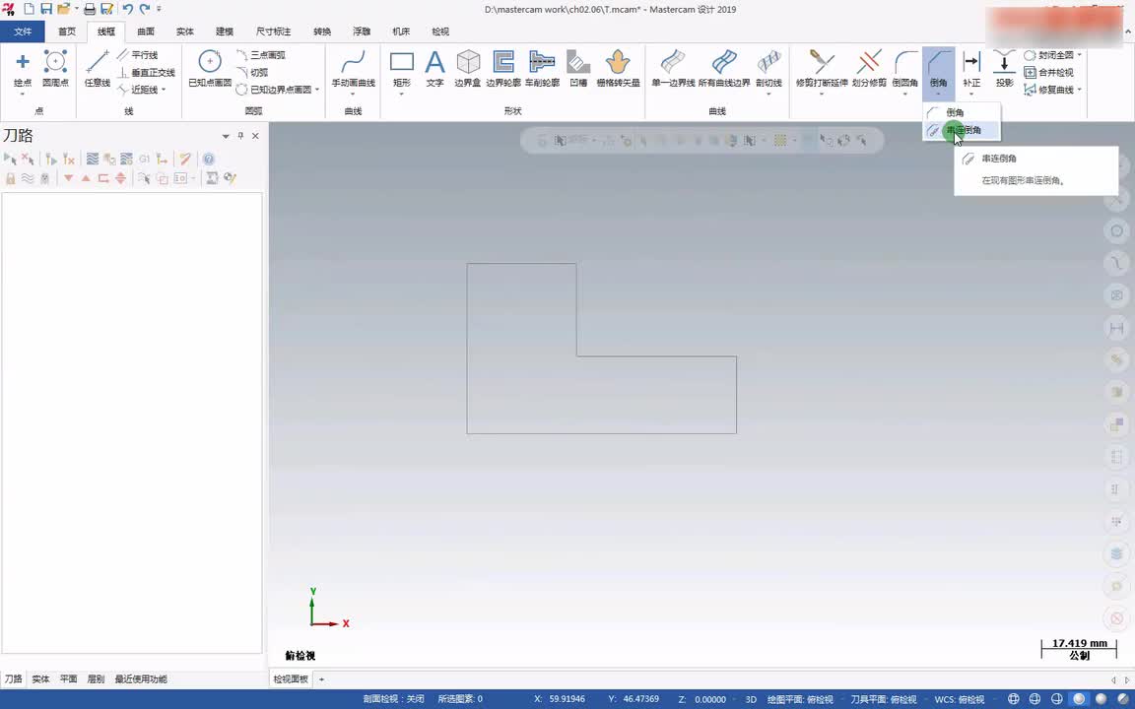
Task: Choose 串连倒角 from the chamfer menu
Action: point(962,130)
